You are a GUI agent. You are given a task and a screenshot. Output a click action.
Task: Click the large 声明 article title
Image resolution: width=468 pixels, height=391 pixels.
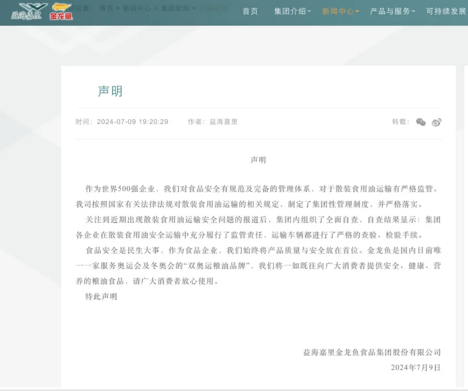pos(110,91)
